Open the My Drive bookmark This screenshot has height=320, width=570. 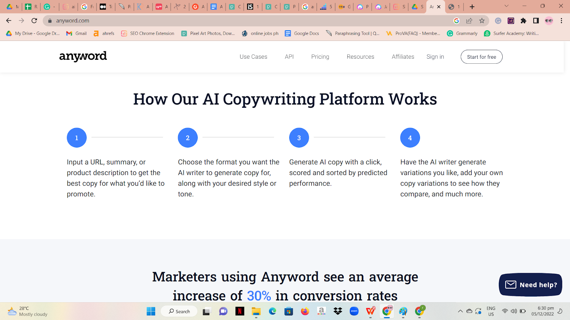click(x=33, y=33)
